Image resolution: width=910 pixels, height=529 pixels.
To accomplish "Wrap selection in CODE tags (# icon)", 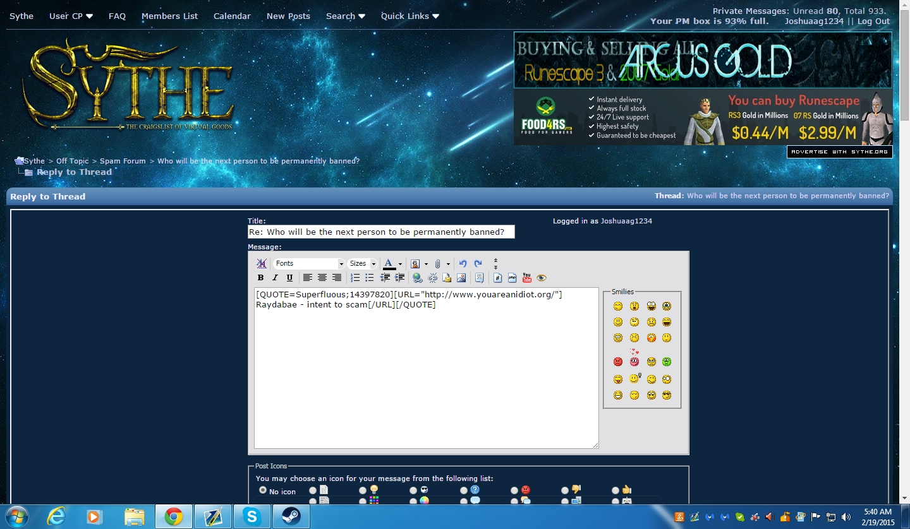I will pyautogui.click(x=497, y=278).
